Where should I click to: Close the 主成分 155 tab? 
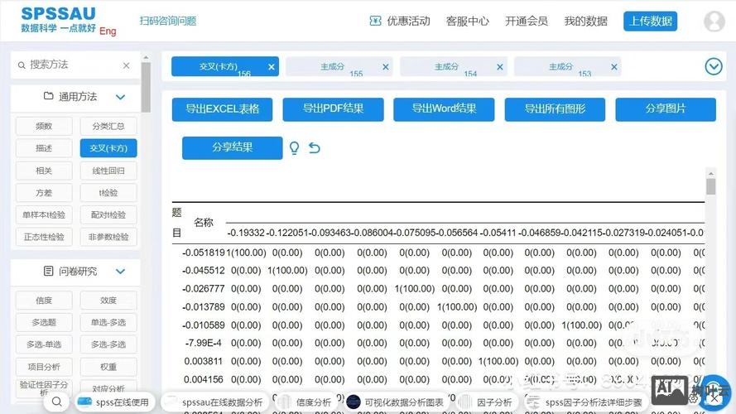click(x=385, y=67)
